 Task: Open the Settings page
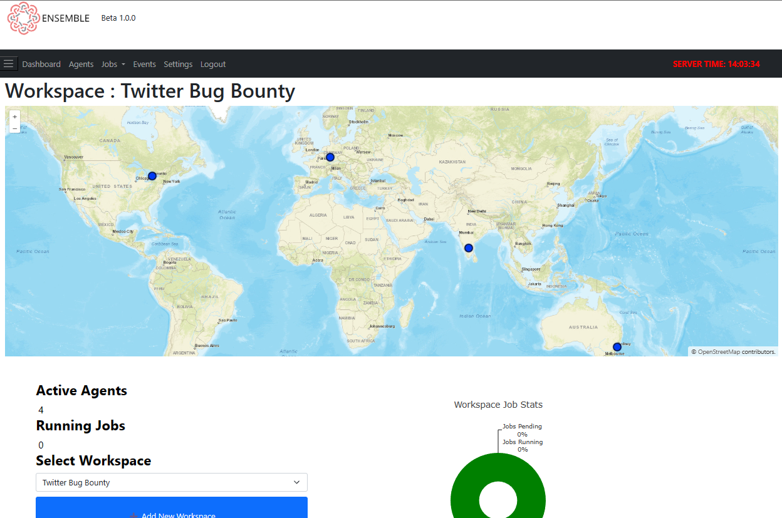[x=178, y=64]
